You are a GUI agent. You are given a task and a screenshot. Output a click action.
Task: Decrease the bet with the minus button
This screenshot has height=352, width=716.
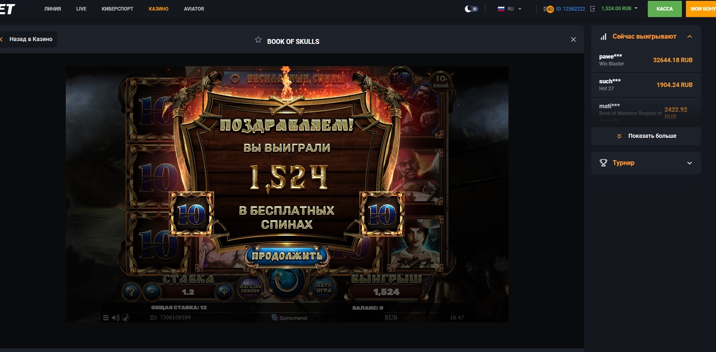pyautogui.click(x=153, y=292)
